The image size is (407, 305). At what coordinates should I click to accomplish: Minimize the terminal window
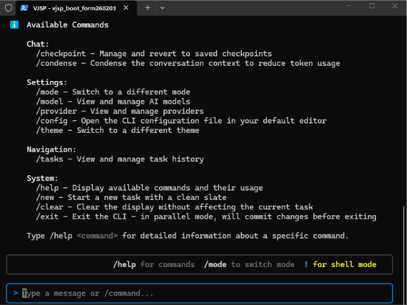(x=349, y=6)
